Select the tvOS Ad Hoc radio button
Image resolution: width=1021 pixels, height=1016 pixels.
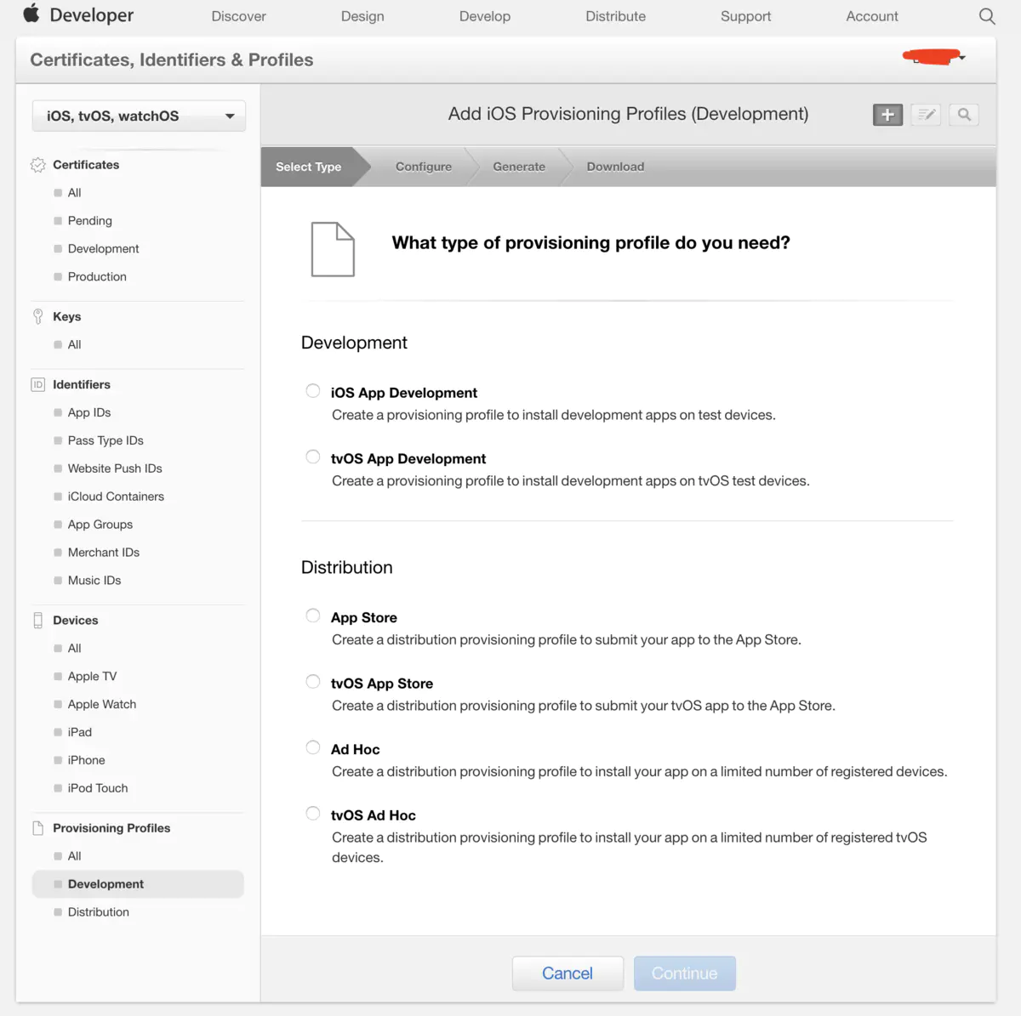point(313,814)
